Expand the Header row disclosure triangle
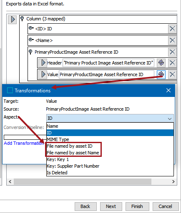Screen dimensions: 181x213 point(43,63)
